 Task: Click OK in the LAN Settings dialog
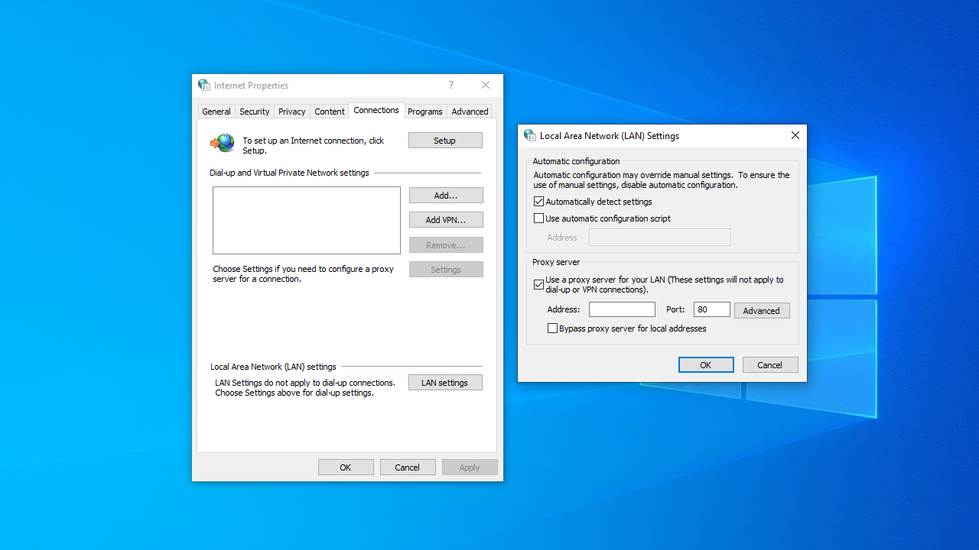[705, 365]
